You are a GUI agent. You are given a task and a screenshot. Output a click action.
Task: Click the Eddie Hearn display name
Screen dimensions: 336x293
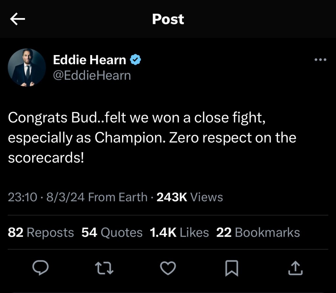[89, 60]
